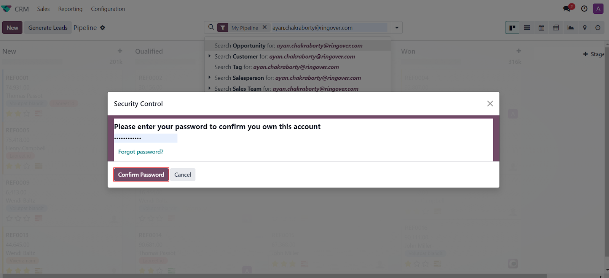Click the Forgot password? link
This screenshot has height=278, width=609.
pos(140,152)
